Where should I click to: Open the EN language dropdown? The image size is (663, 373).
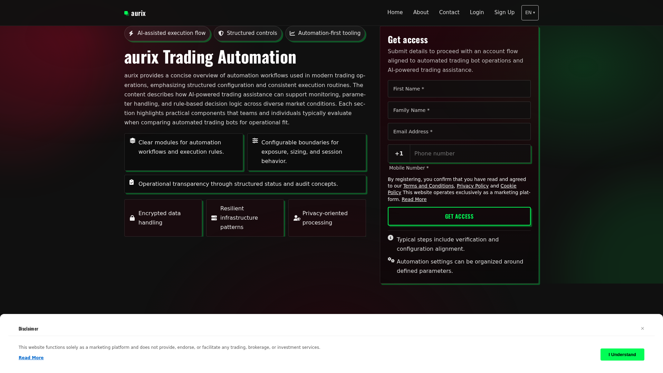pos(530,13)
